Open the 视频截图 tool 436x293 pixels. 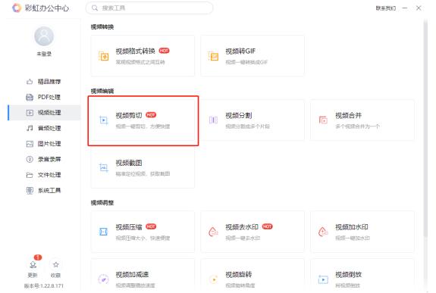click(x=143, y=168)
